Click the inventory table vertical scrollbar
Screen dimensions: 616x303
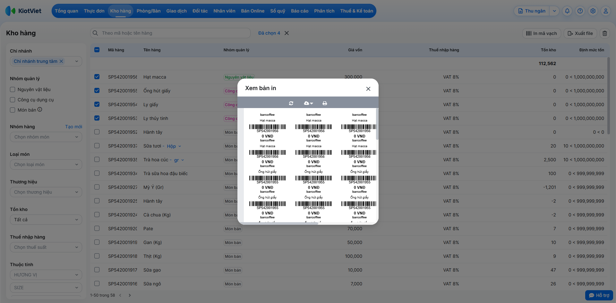(x=608, y=96)
